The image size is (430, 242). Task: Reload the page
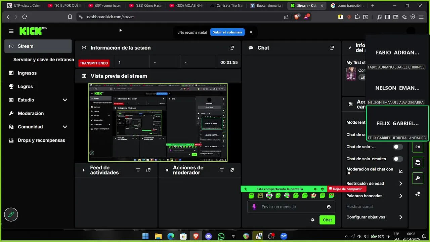pyautogui.click(x=25, y=17)
